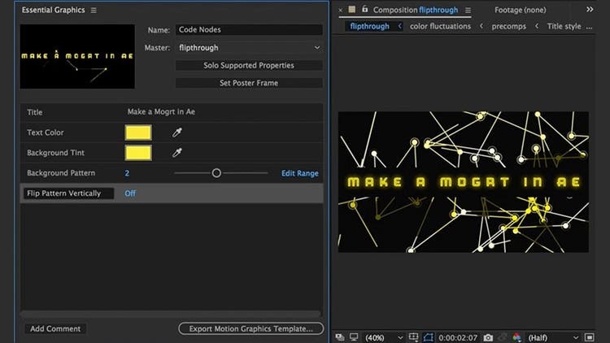Toggle Flip Pattern Vertically Off value
610x343 pixels.
(x=130, y=193)
